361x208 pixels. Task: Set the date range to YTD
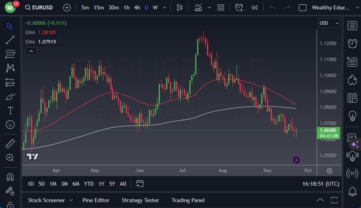[x=89, y=184]
